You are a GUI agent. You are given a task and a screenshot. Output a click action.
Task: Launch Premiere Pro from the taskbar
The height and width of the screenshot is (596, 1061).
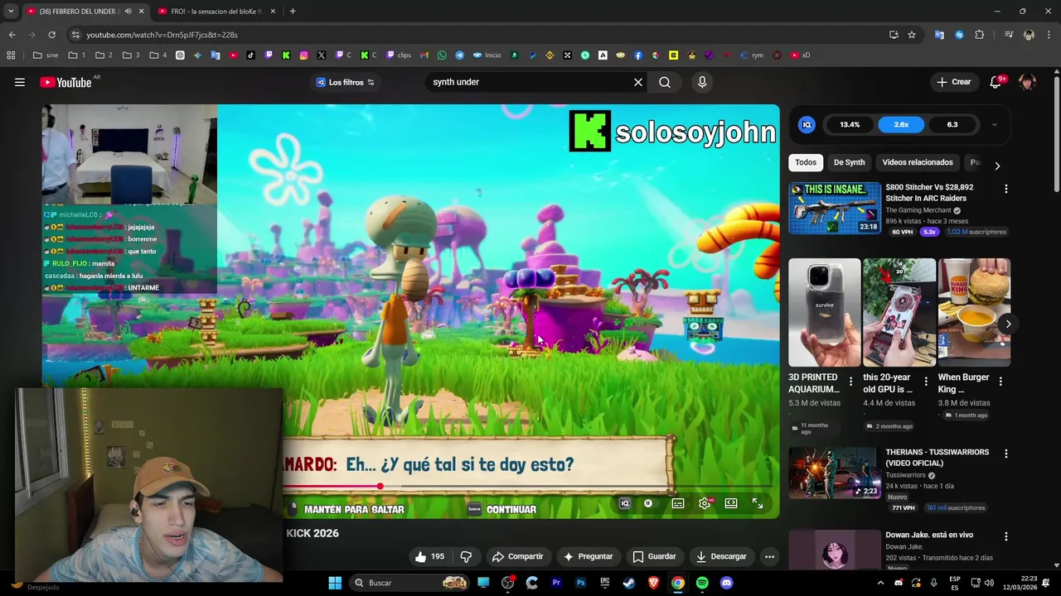coord(556,583)
